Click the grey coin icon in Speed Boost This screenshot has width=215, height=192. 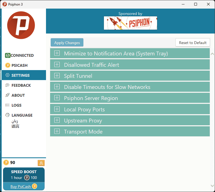27,178
